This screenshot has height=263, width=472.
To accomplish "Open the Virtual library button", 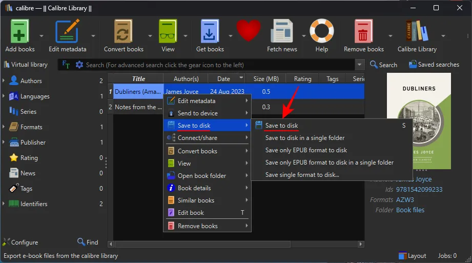I will pos(26,65).
